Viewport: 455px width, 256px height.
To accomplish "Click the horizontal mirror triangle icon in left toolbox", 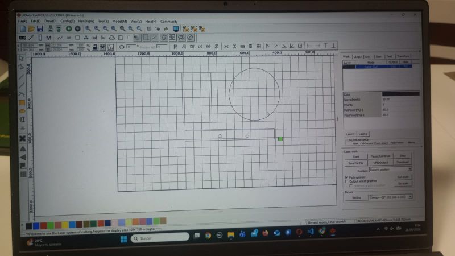I will [x=23, y=158].
